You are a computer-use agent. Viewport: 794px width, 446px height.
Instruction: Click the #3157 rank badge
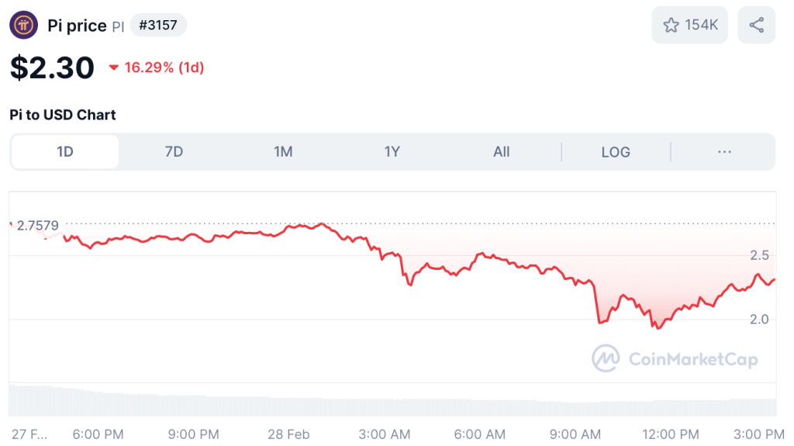(158, 26)
